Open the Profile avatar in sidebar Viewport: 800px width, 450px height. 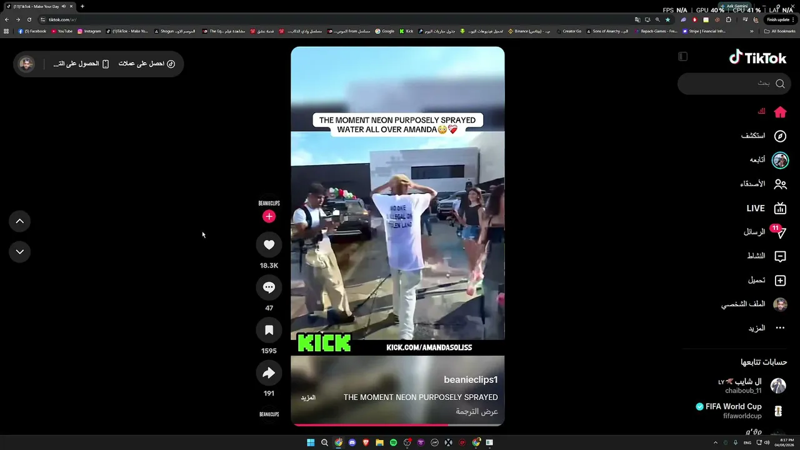[780, 304]
